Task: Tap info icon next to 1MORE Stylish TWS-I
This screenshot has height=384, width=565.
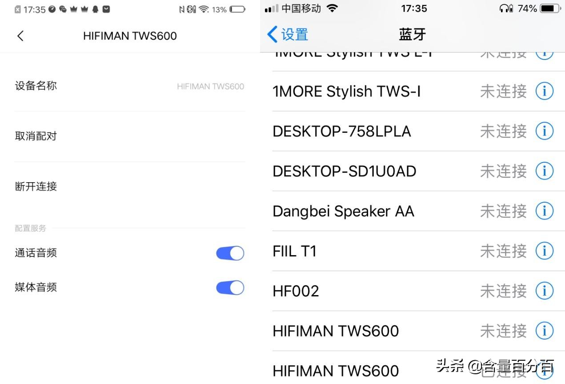Action: click(544, 91)
